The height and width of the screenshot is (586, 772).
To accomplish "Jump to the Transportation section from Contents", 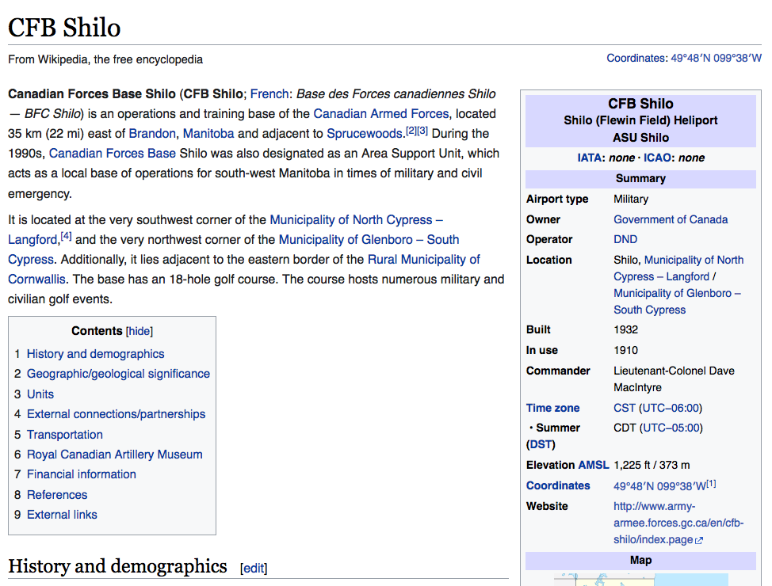I will [x=65, y=435].
